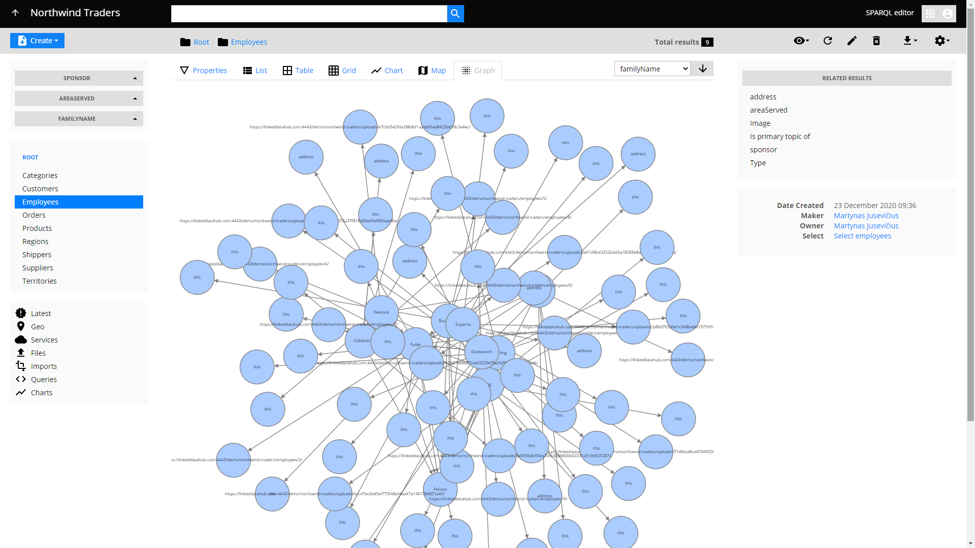This screenshot has width=975, height=548.
Task: Open Products in Root list
Action: (37, 228)
